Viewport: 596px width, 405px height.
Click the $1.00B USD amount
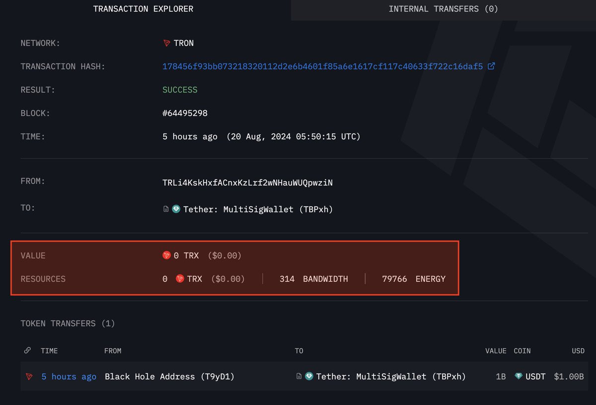[x=569, y=377]
